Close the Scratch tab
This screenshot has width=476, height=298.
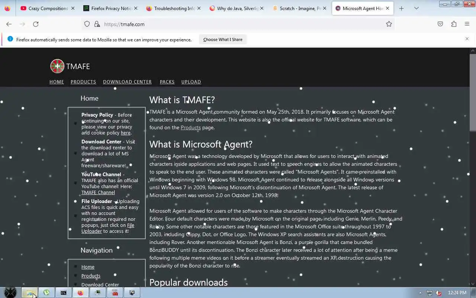[325, 8]
